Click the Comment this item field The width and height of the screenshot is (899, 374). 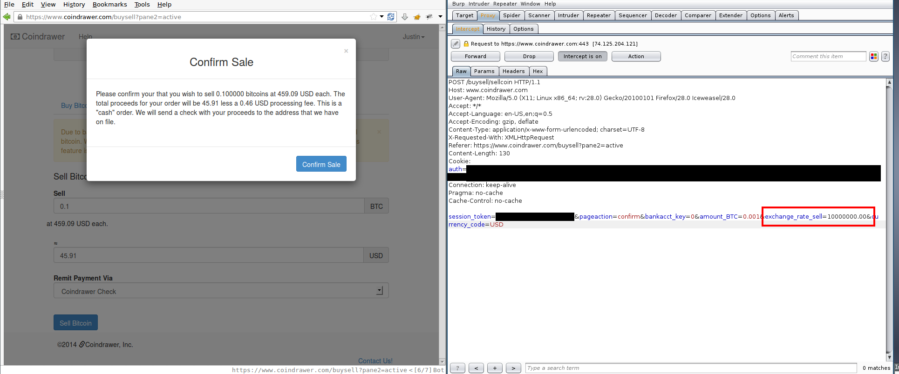coord(828,56)
